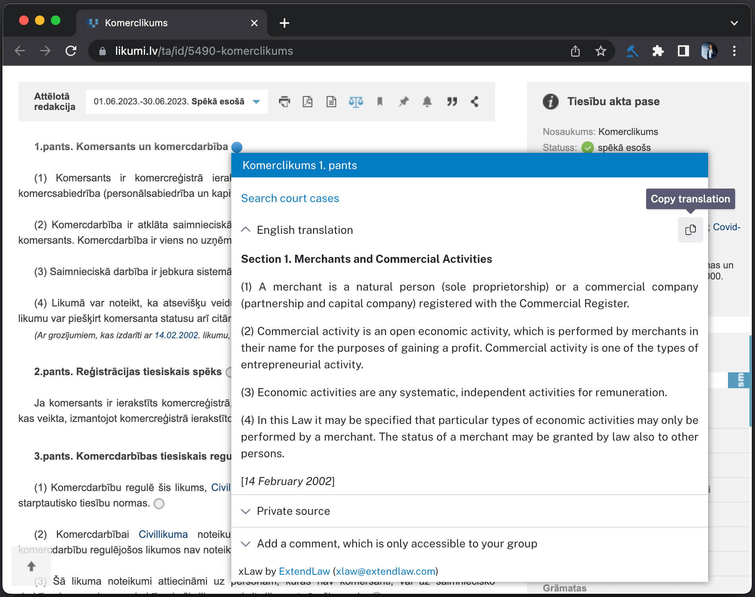This screenshot has height=597, width=755.
Task: Open the plain document view icon
Action: [x=331, y=102]
